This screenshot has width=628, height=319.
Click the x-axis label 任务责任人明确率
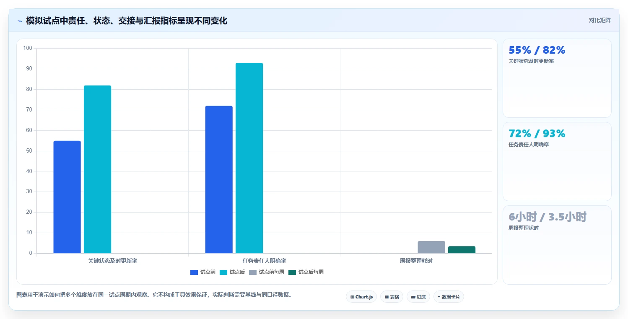265,261
